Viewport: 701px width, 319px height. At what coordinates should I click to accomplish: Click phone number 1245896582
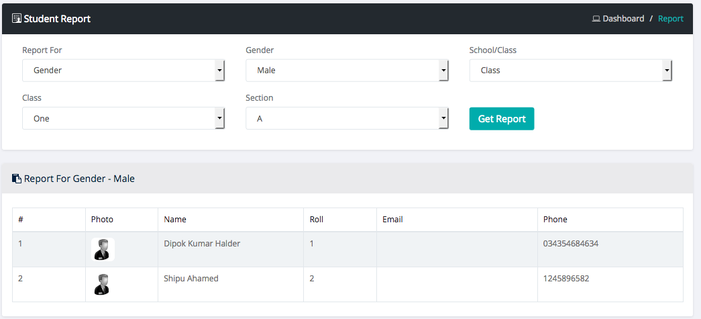coord(566,279)
